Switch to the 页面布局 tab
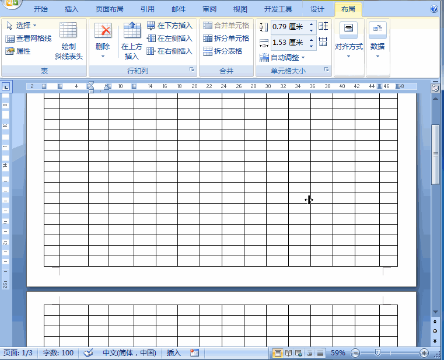 point(110,9)
